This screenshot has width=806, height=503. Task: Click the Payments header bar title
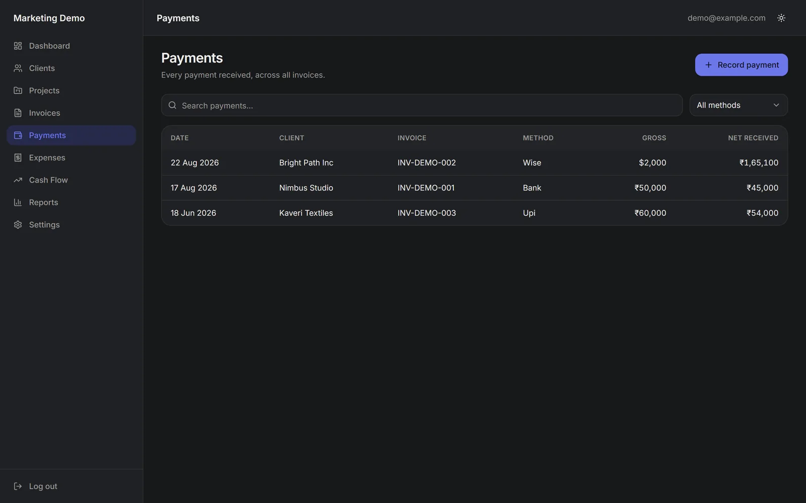pyautogui.click(x=178, y=18)
